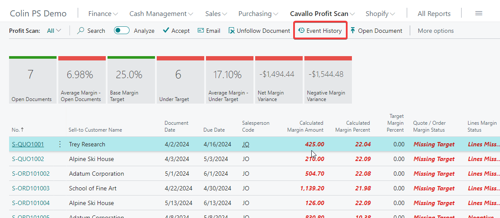Click the Unfollow Document icon
Screen dimensions: 500x218
click(231, 31)
